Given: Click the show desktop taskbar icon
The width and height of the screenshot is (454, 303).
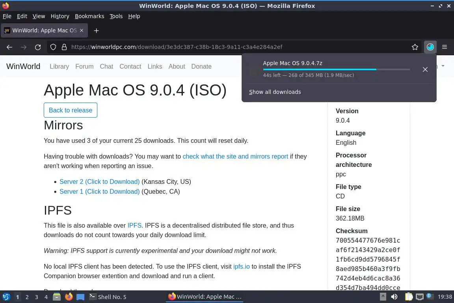Looking at the screenshot, I should pos(80,297).
